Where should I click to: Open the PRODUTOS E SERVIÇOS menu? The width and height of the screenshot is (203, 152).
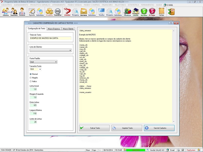[40, 5]
